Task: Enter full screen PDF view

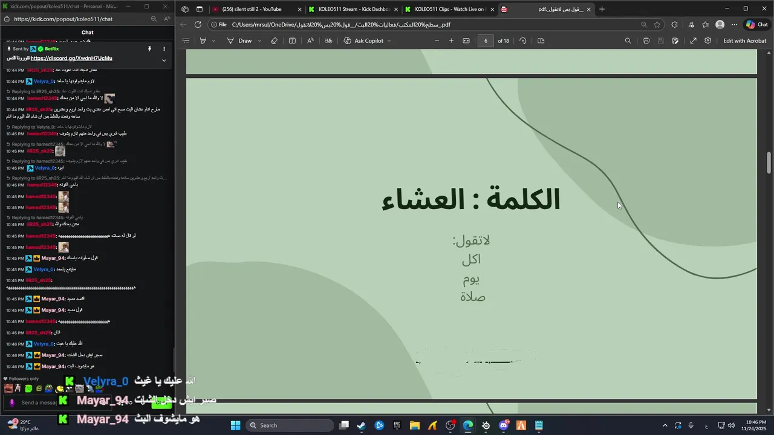Action: 693,40
